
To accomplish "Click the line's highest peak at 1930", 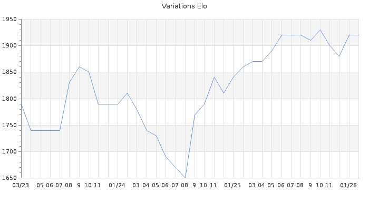I will pos(320,30).
